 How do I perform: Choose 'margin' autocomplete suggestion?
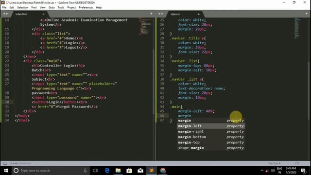click(x=211, y=121)
